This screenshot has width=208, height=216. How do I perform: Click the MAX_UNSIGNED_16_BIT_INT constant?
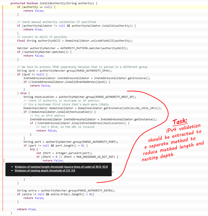tap(98, 157)
